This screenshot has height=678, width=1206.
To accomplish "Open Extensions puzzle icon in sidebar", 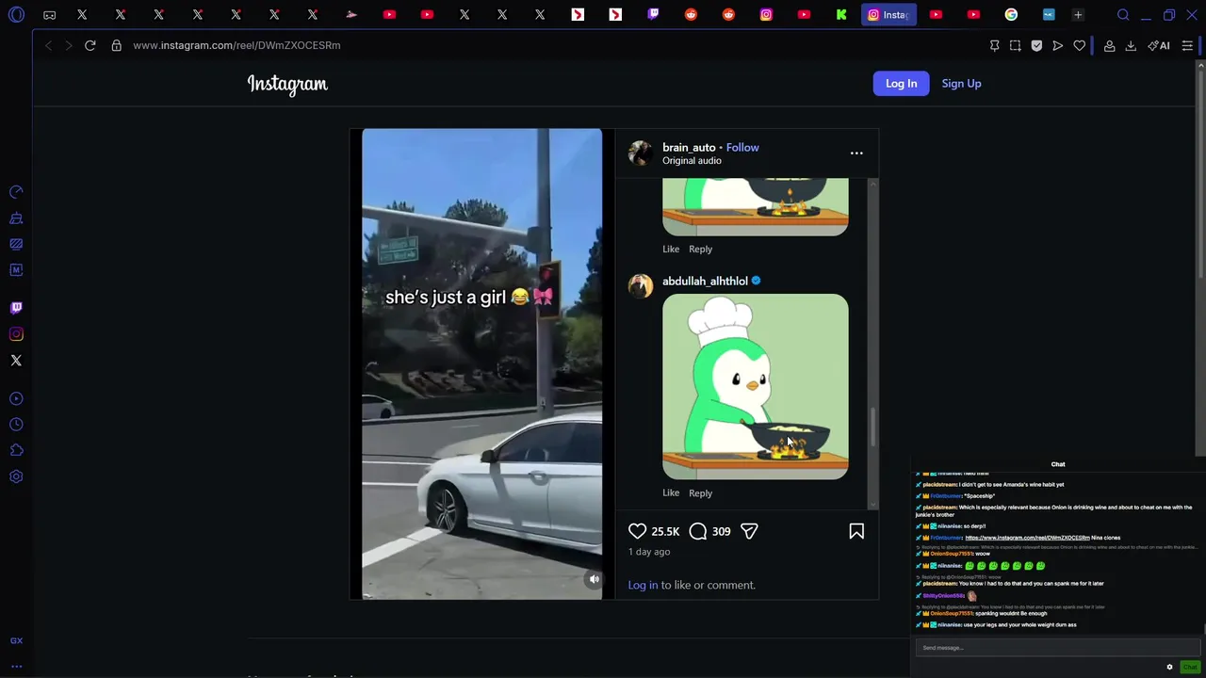I will [16, 450].
